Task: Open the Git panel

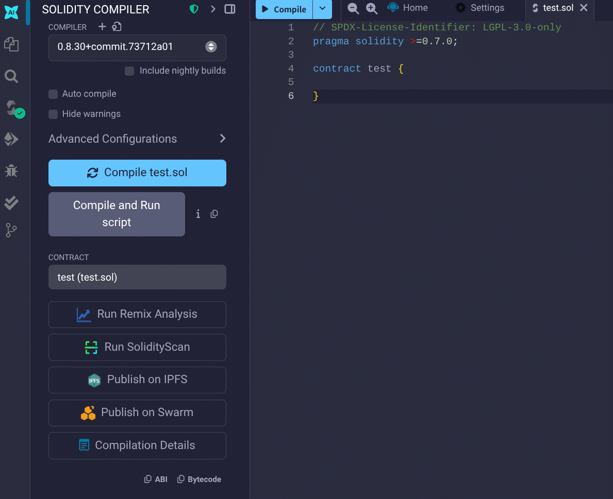Action: [11, 230]
